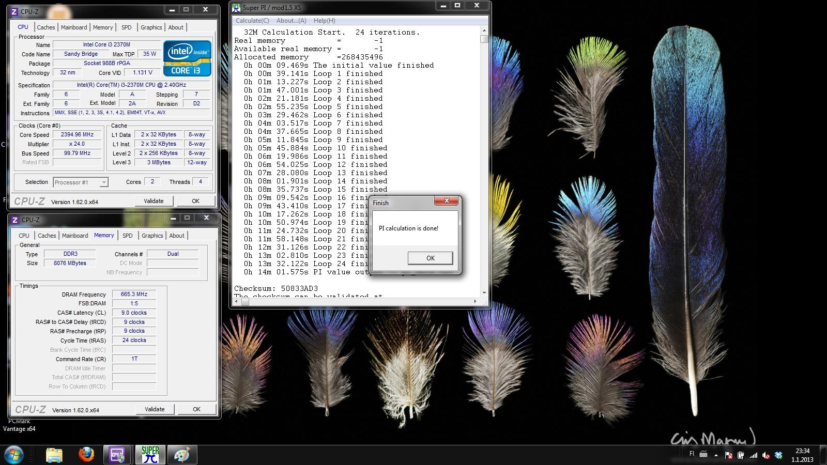The image size is (827, 465).
Task: Open Mainboard tab in lower CPU-Z window
Action: [75, 236]
